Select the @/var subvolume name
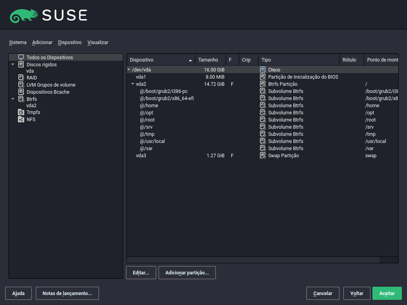The width and height of the screenshot is (407, 305). tap(146, 149)
